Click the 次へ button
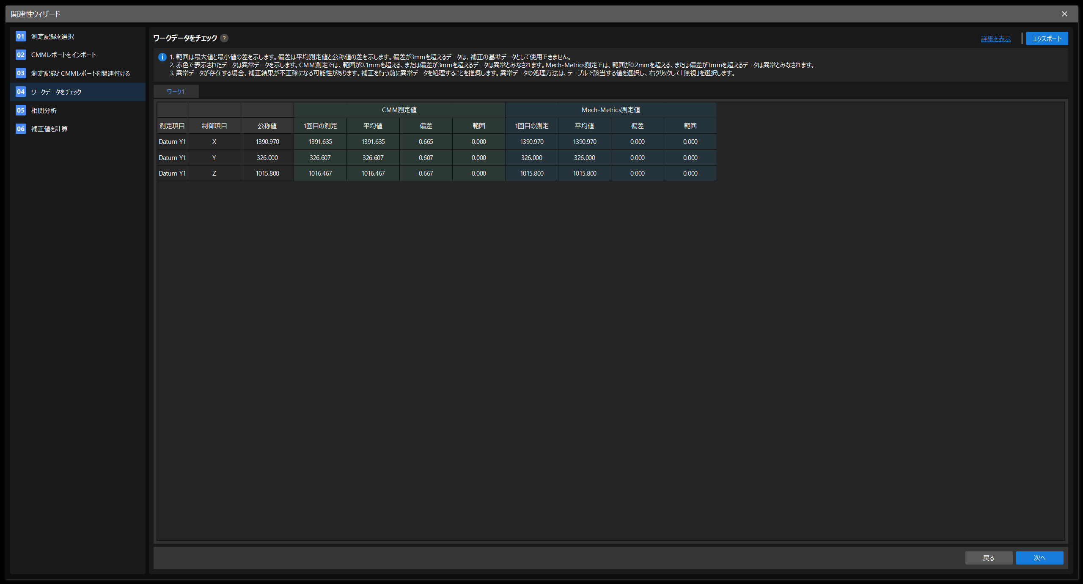This screenshot has width=1083, height=584. point(1039,558)
